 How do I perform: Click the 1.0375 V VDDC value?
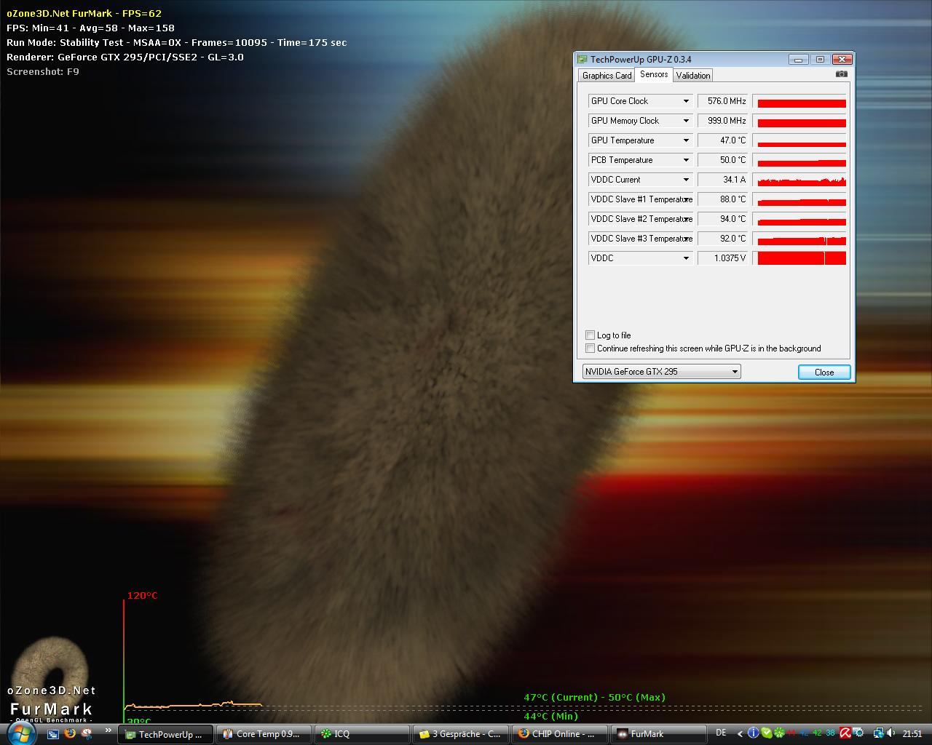(x=723, y=258)
